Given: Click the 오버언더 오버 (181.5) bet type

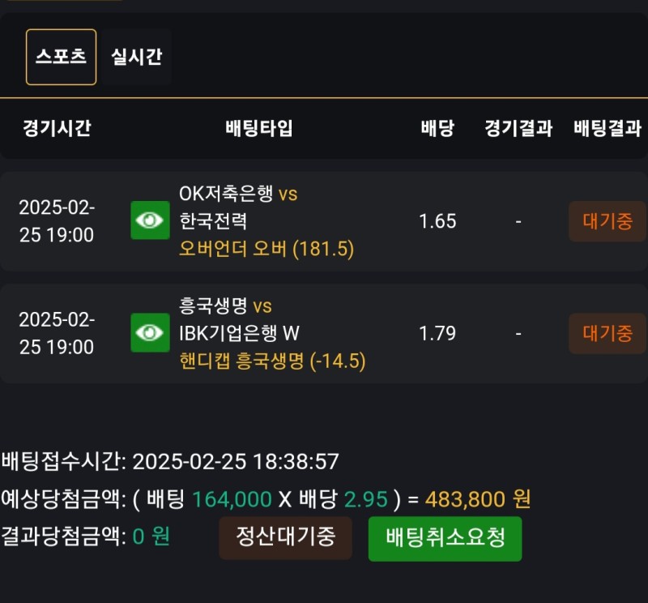Looking at the screenshot, I should pos(266,249).
